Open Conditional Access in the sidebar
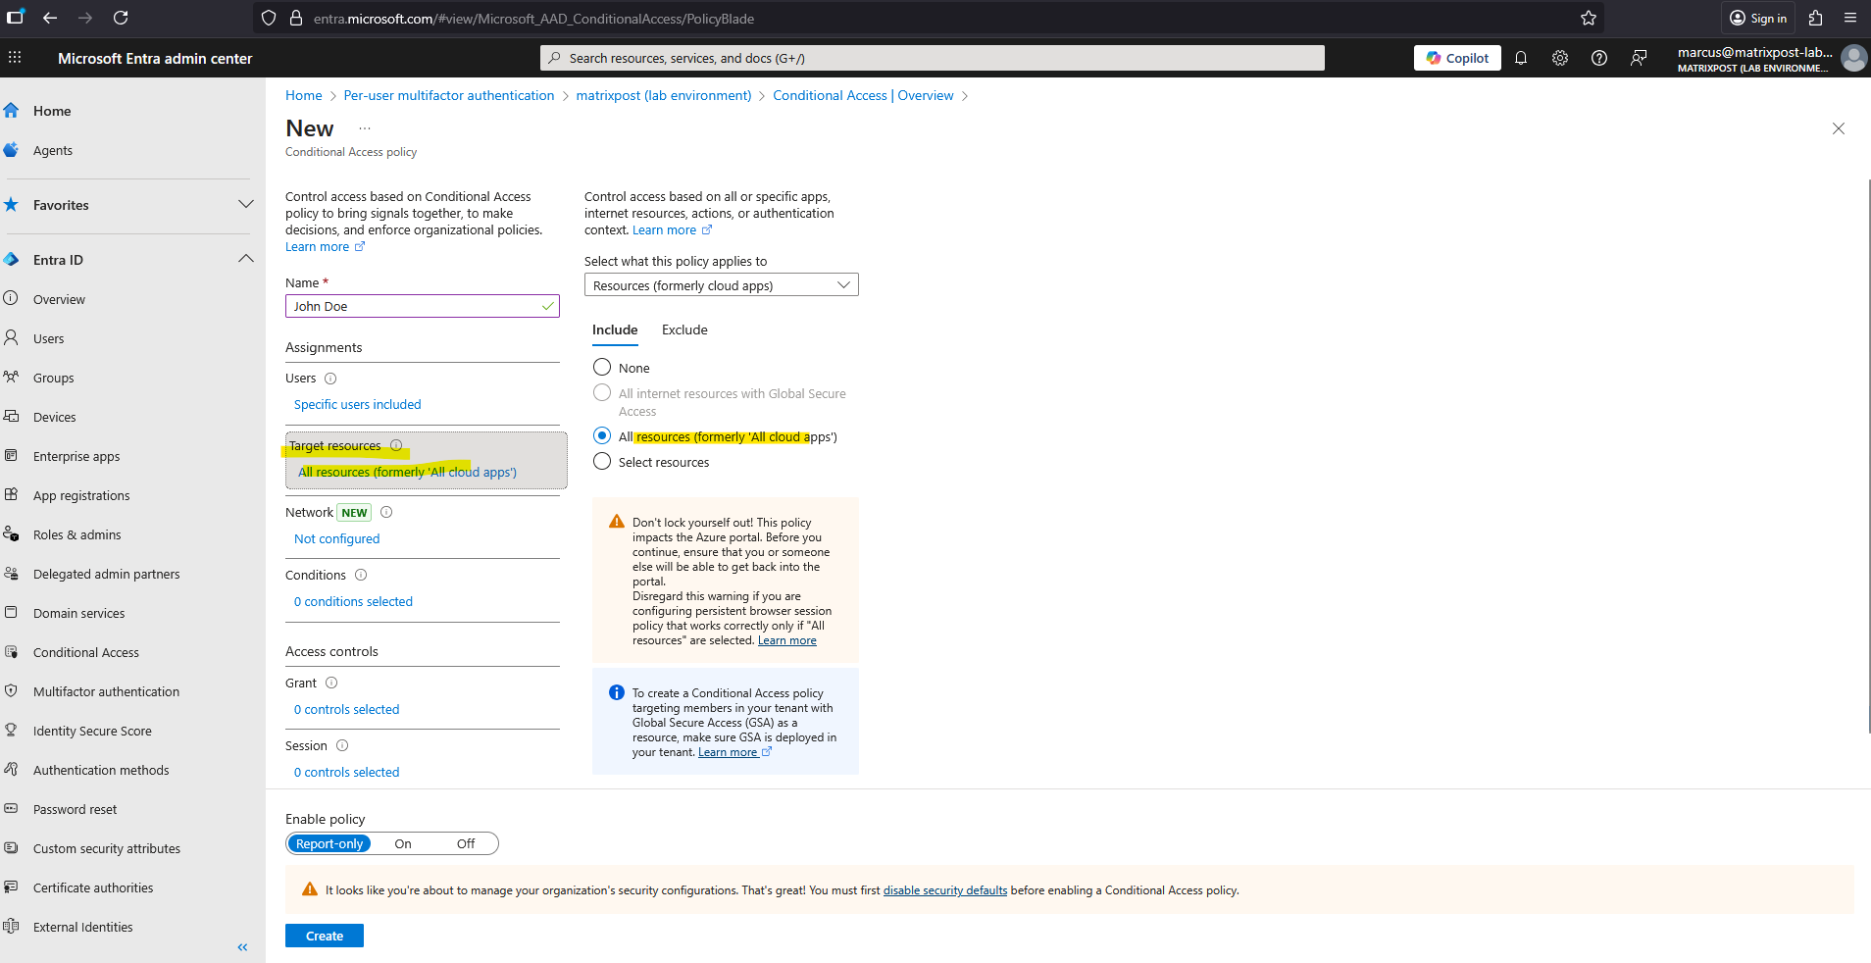The height and width of the screenshot is (963, 1871). click(x=86, y=652)
